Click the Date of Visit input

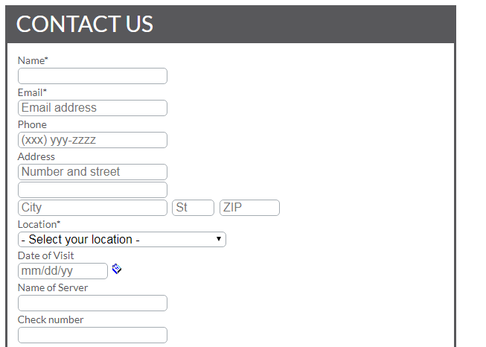63,271
